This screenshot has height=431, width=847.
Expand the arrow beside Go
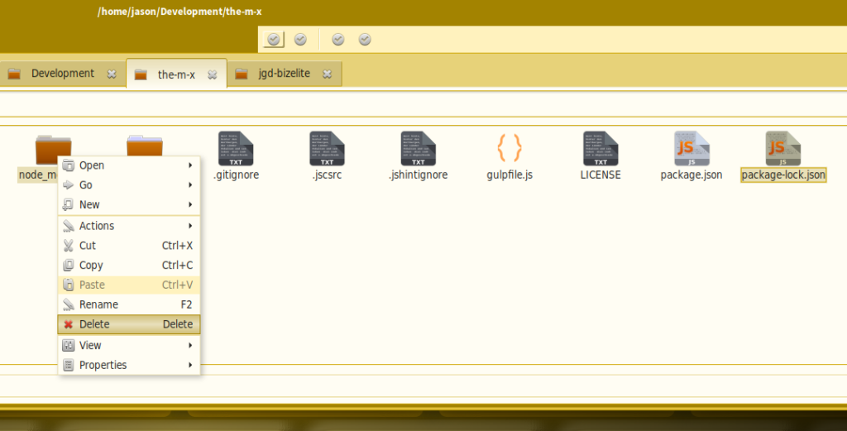[190, 184]
